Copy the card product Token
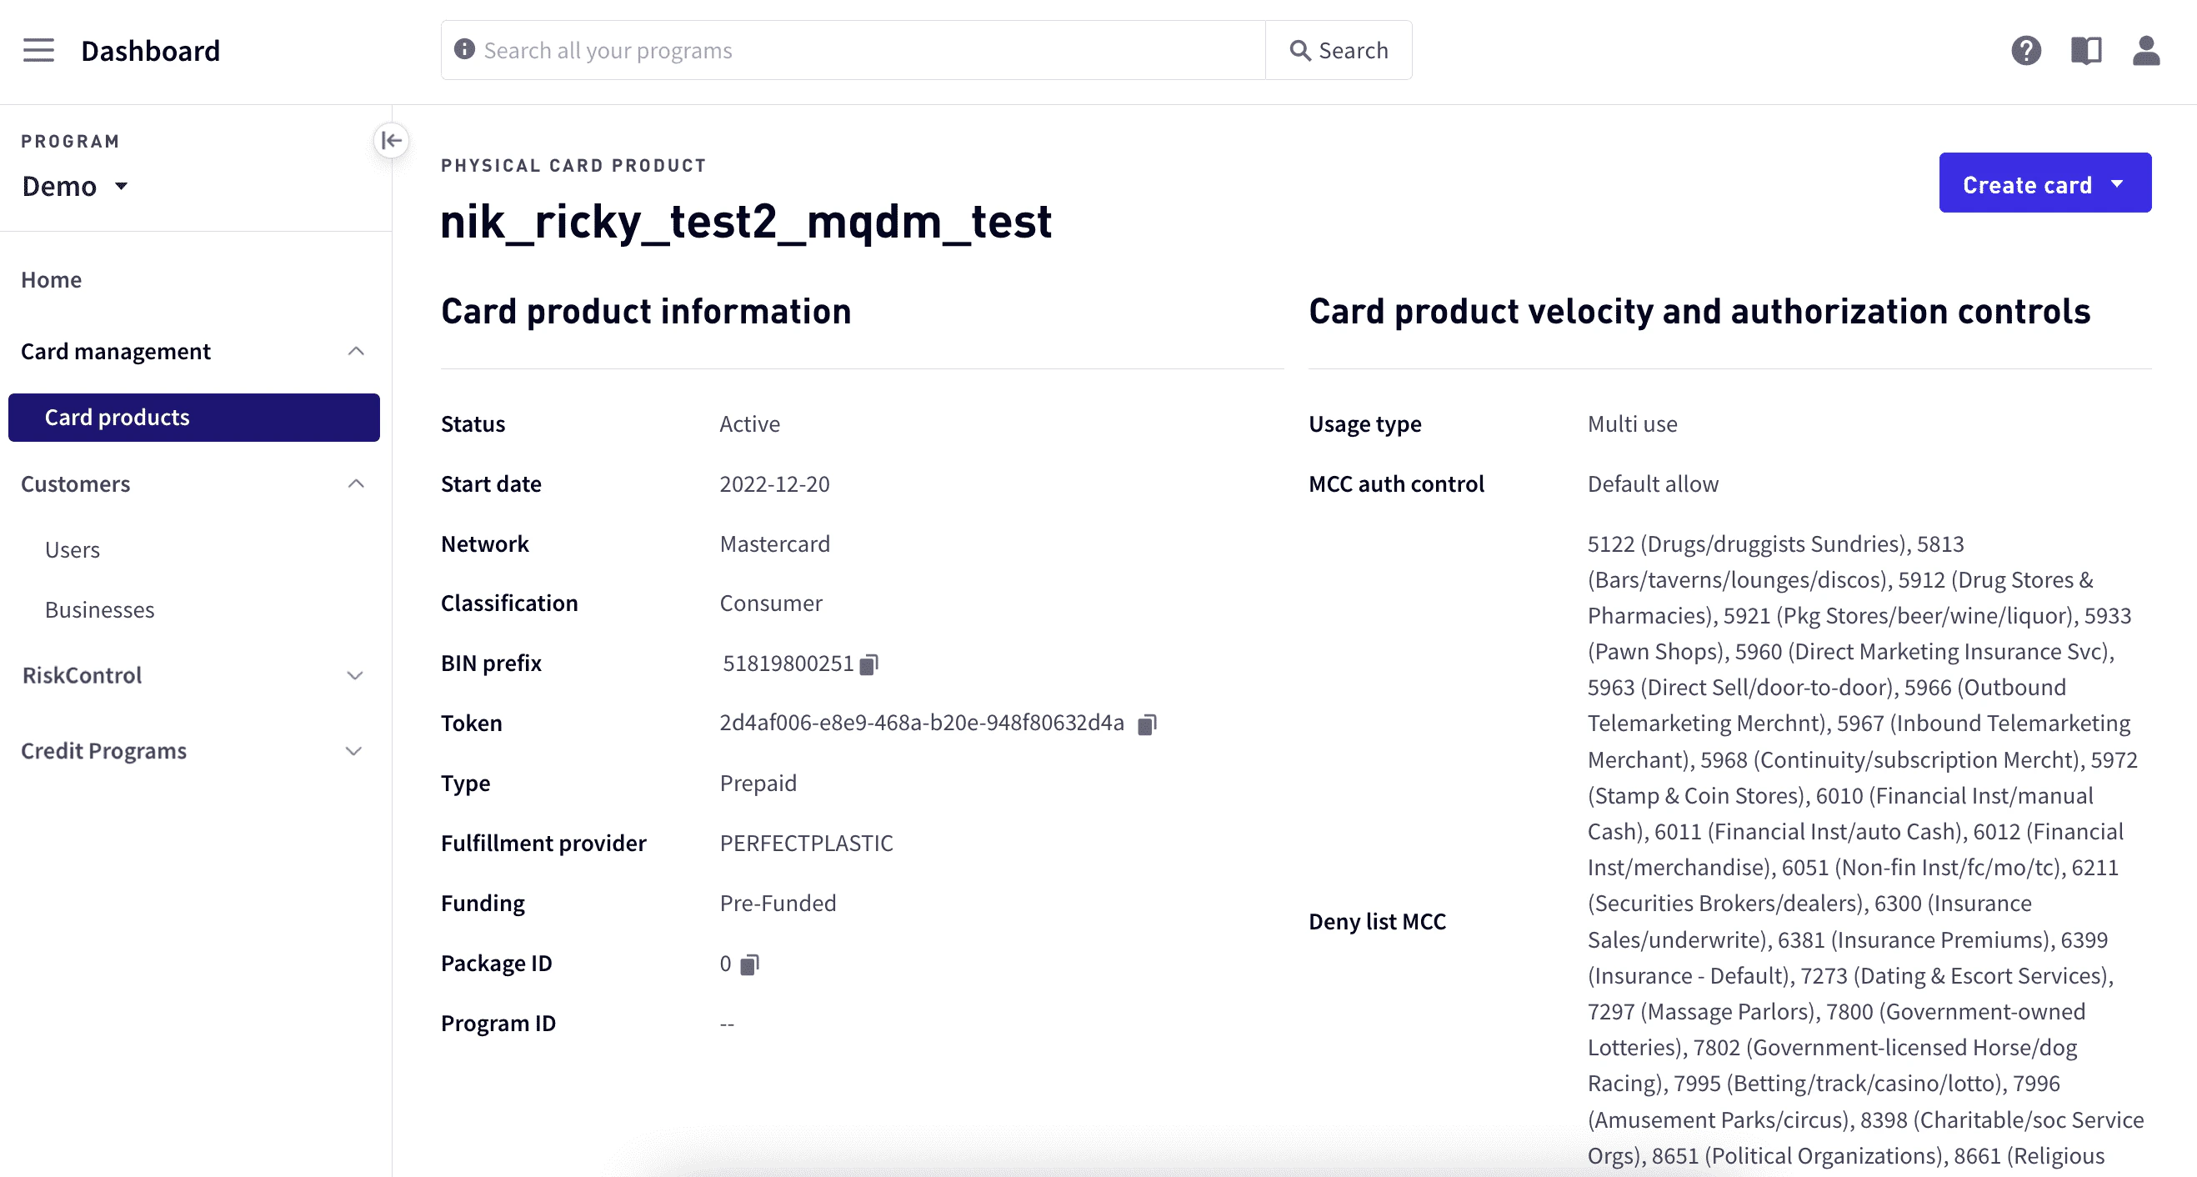 click(1147, 724)
